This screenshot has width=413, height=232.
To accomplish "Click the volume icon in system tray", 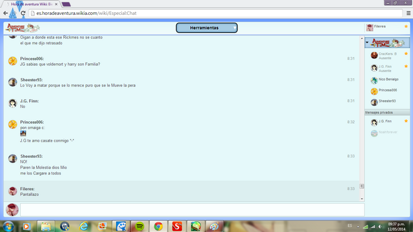I will coord(380,226).
